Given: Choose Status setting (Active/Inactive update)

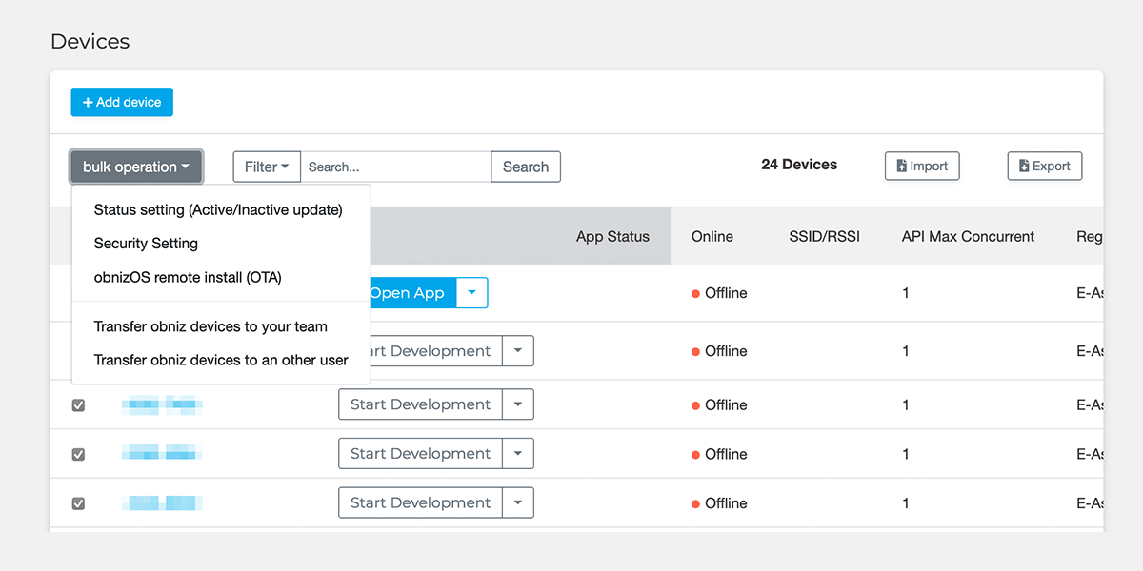Looking at the screenshot, I should coord(218,209).
